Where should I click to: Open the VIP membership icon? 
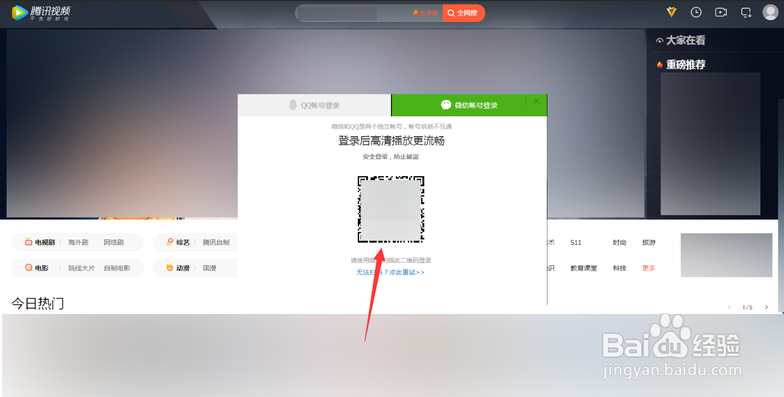(671, 12)
